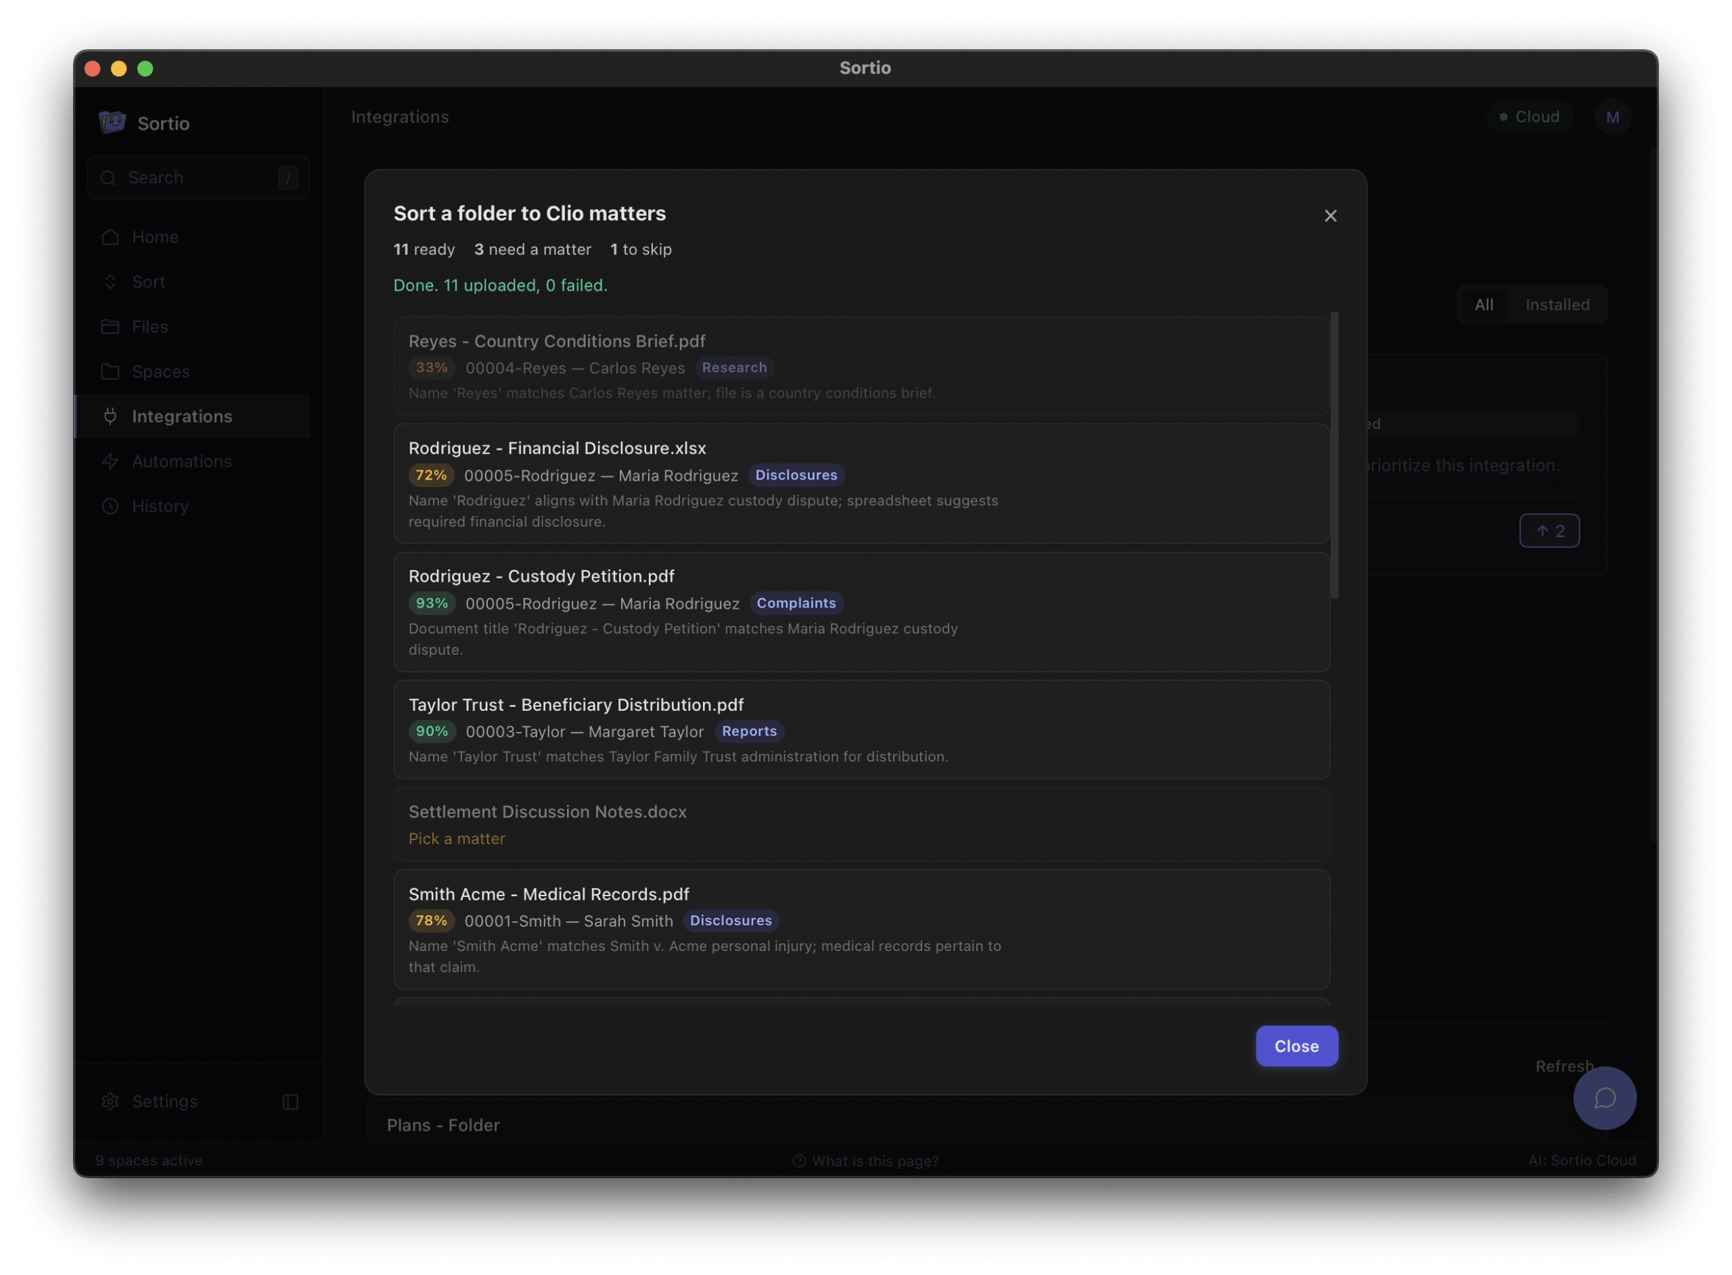Click the Sortio logo icon in sidebar
The image size is (1732, 1275).
(112, 122)
